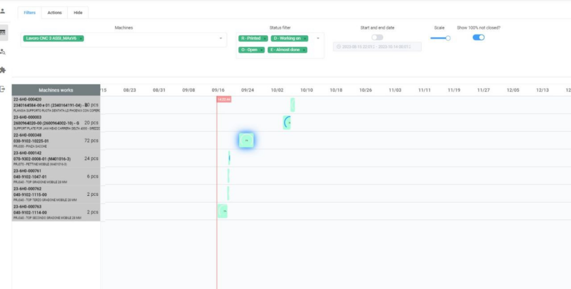Select the Filters tab

tap(30, 12)
